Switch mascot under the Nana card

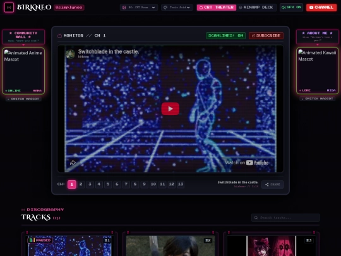pyautogui.click(x=23, y=99)
